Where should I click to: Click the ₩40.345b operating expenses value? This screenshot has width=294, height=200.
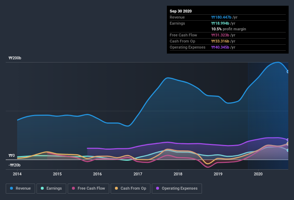coord(220,47)
